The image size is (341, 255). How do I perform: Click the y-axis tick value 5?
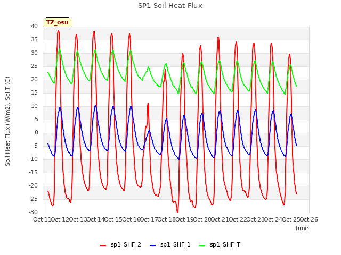[36, 119]
